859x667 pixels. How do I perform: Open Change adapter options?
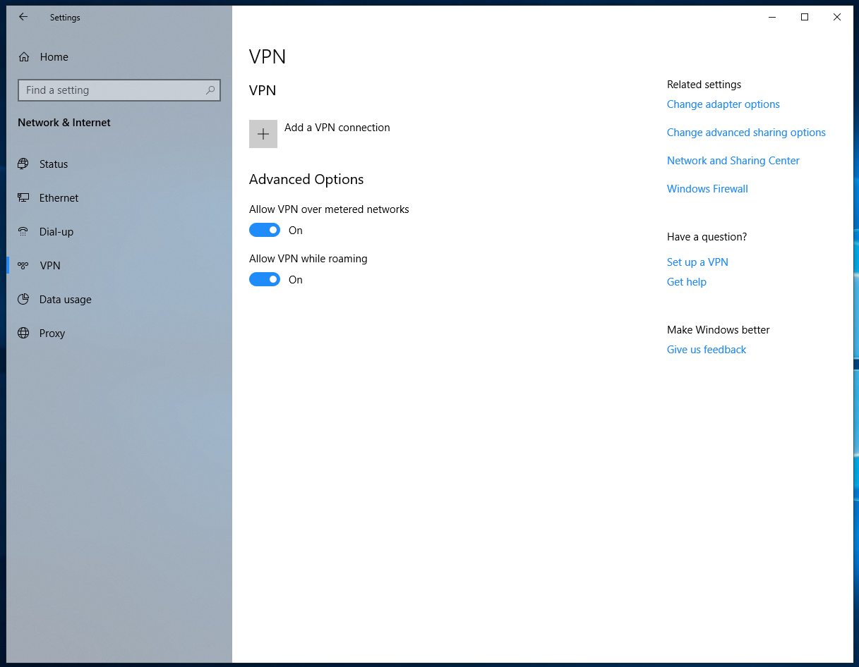pyautogui.click(x=723, y=104)
